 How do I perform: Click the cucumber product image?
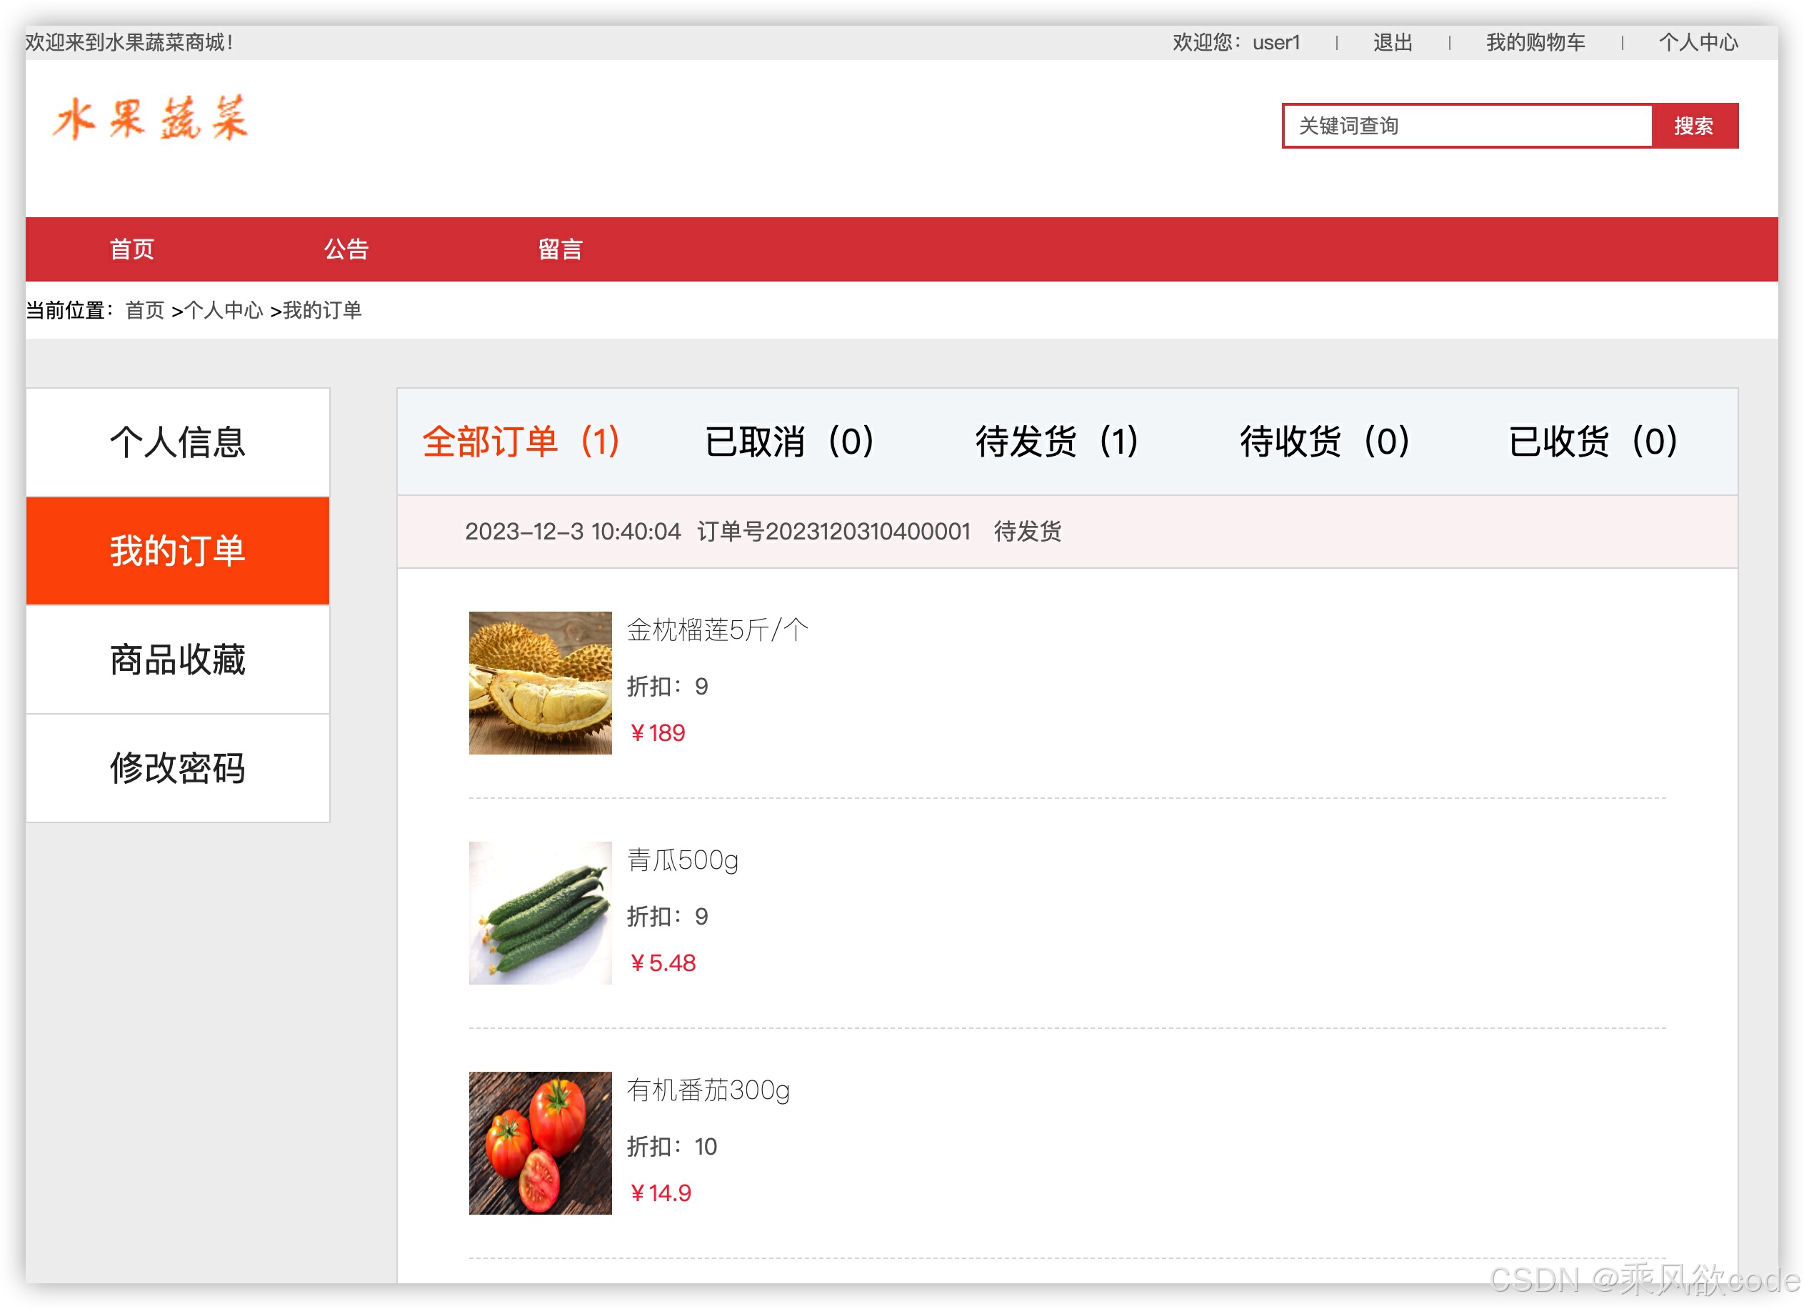coord(540,912)
